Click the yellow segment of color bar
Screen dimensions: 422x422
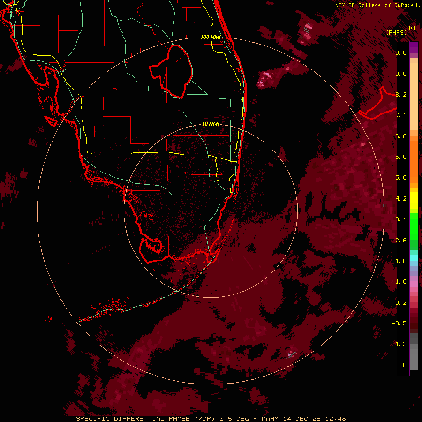click(414, 201)
